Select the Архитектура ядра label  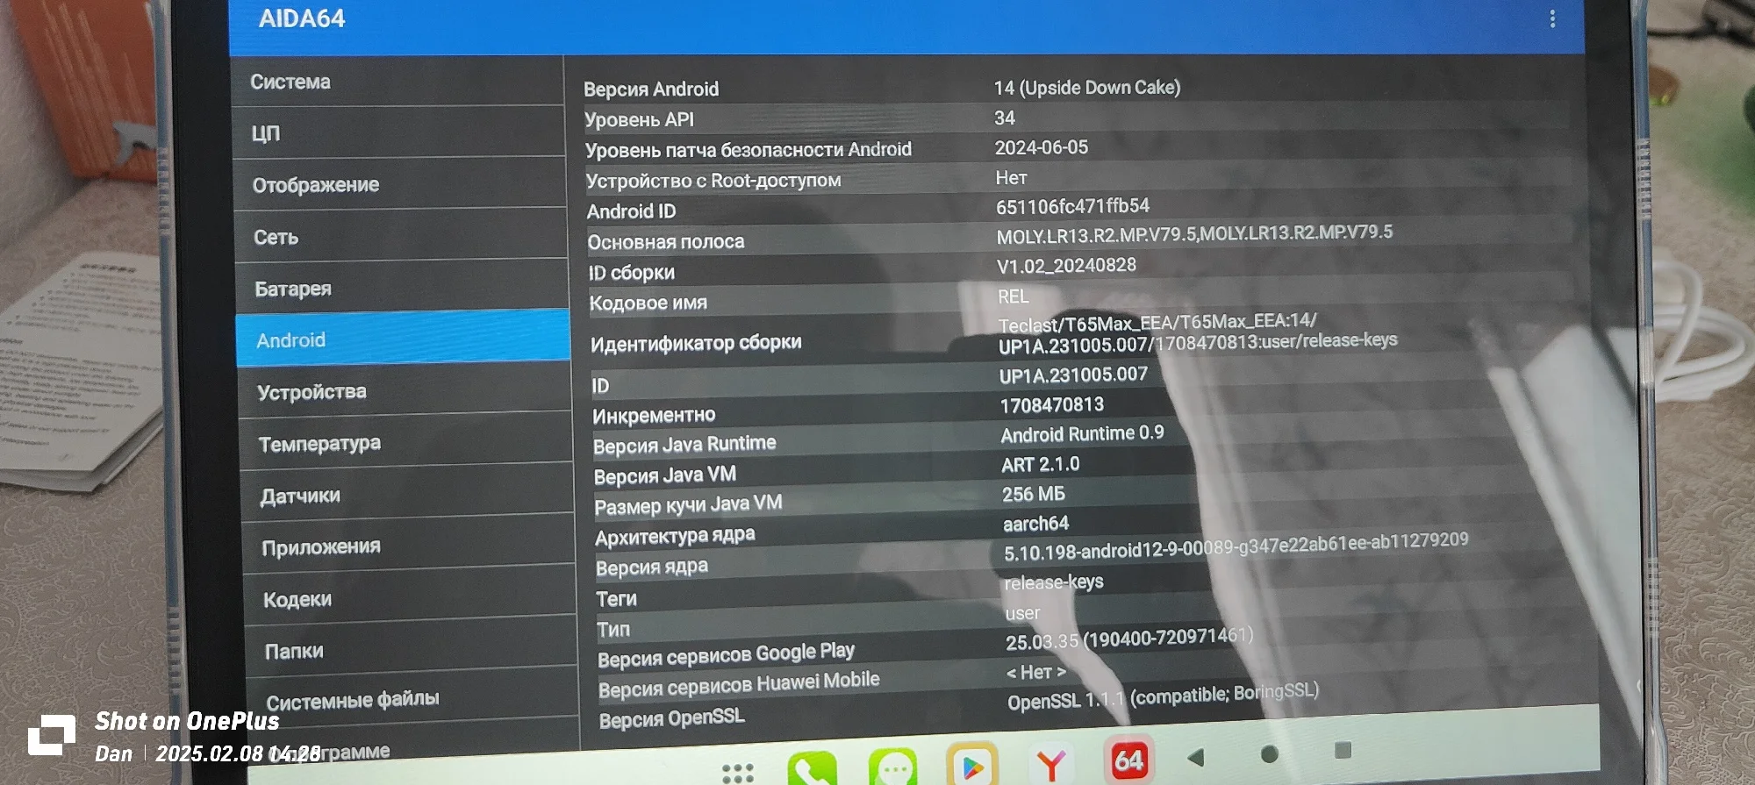tap(675, 536)
